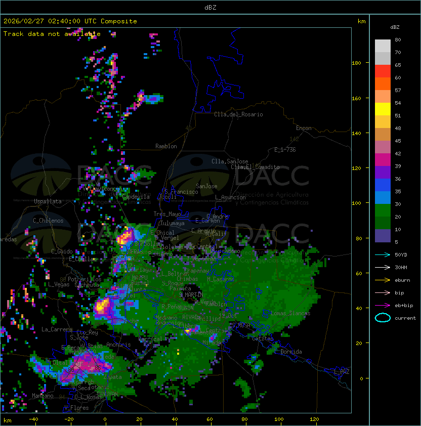The image size is (421, 426).
Task: Click the Tres_Mayo map label
Action: 167,214
